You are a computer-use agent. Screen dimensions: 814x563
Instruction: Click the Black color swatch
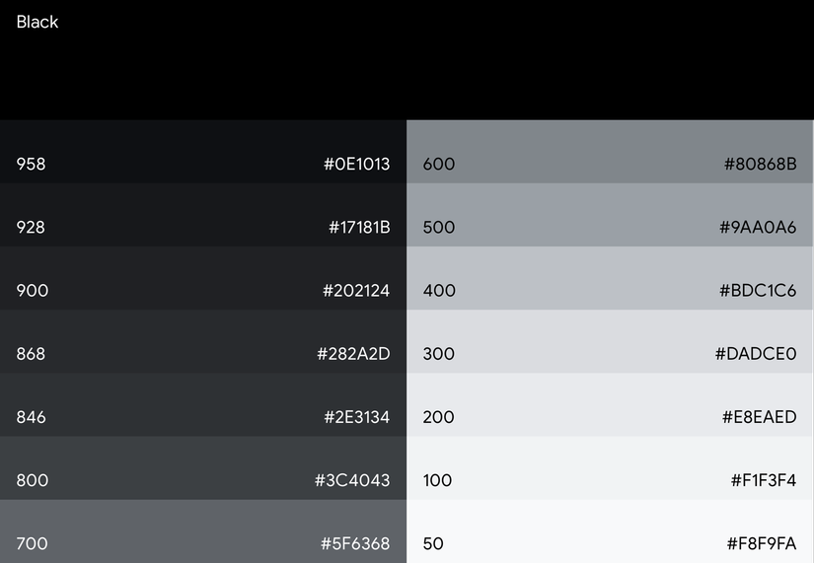click(x=407, y=59)
